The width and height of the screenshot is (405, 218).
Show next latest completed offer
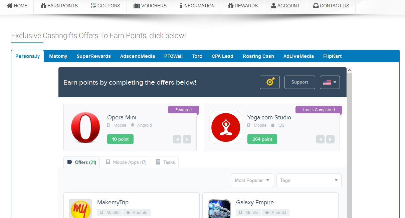pos(330,139)
